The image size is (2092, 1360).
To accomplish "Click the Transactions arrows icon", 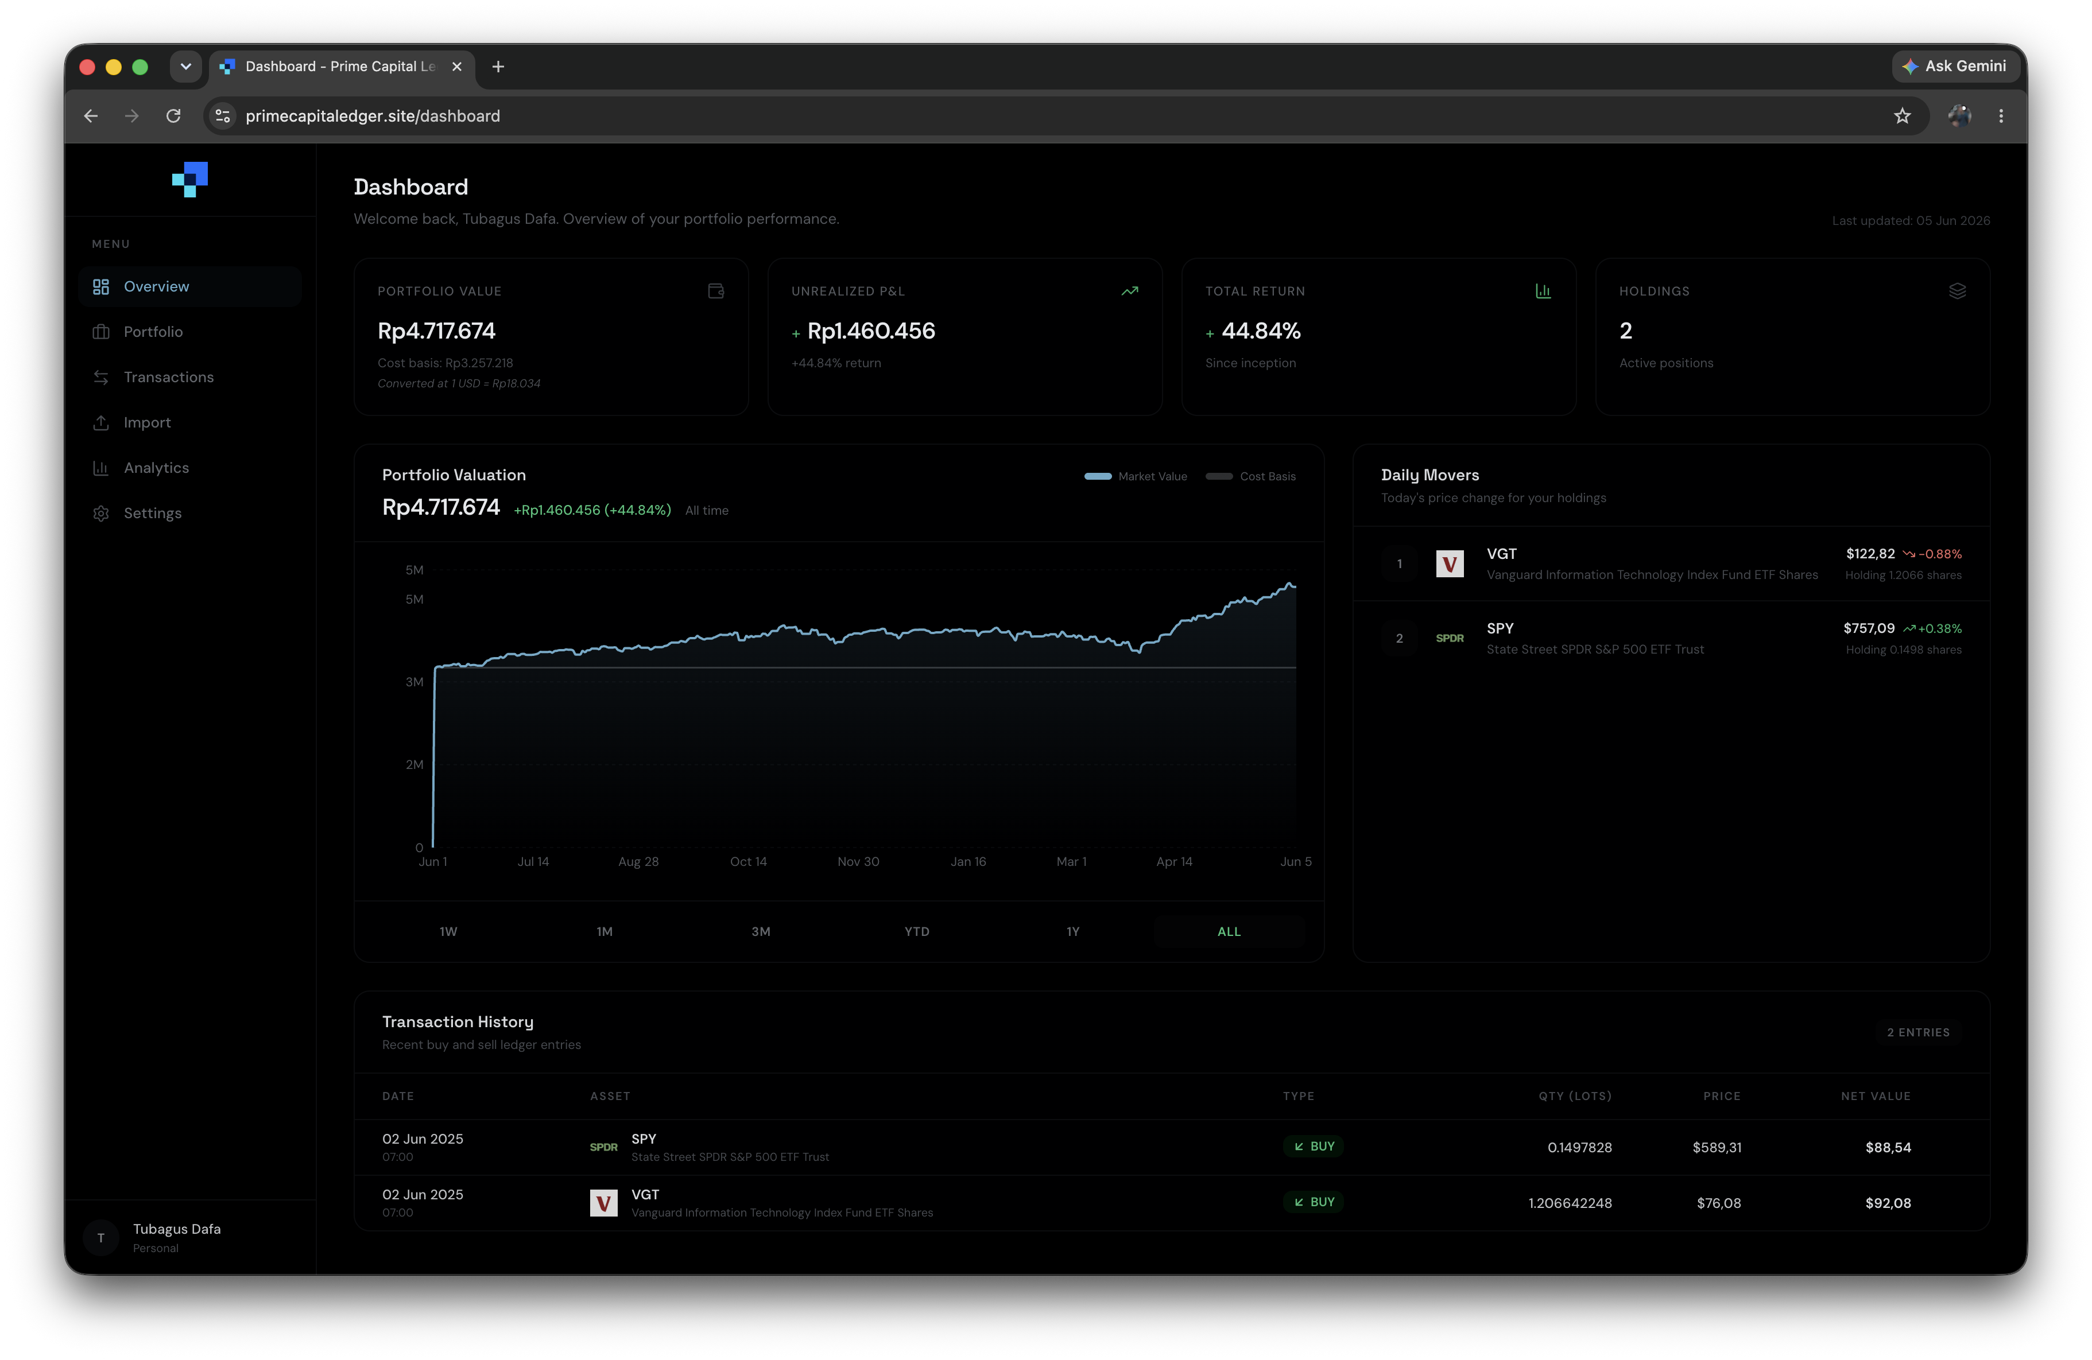I will point(101,377).
